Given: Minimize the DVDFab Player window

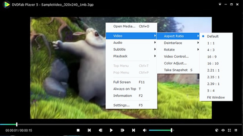Looking at the screenshot, I should pyautogui.click(x=226, y=5).
